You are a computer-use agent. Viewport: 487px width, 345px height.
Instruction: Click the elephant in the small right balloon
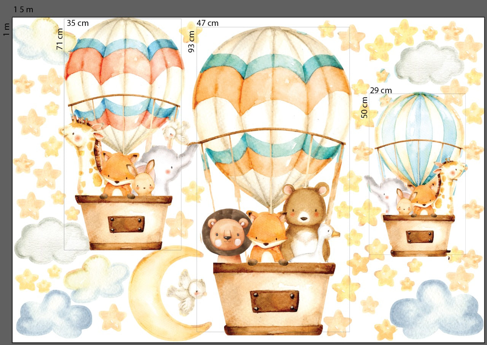pos(385,194)
